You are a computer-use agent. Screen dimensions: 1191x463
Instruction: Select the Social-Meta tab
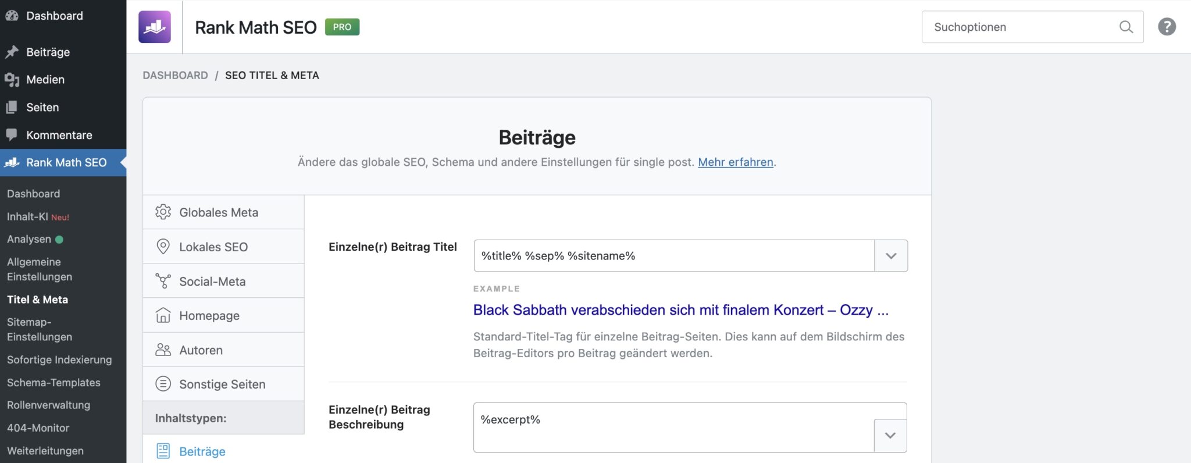[223, 282]
